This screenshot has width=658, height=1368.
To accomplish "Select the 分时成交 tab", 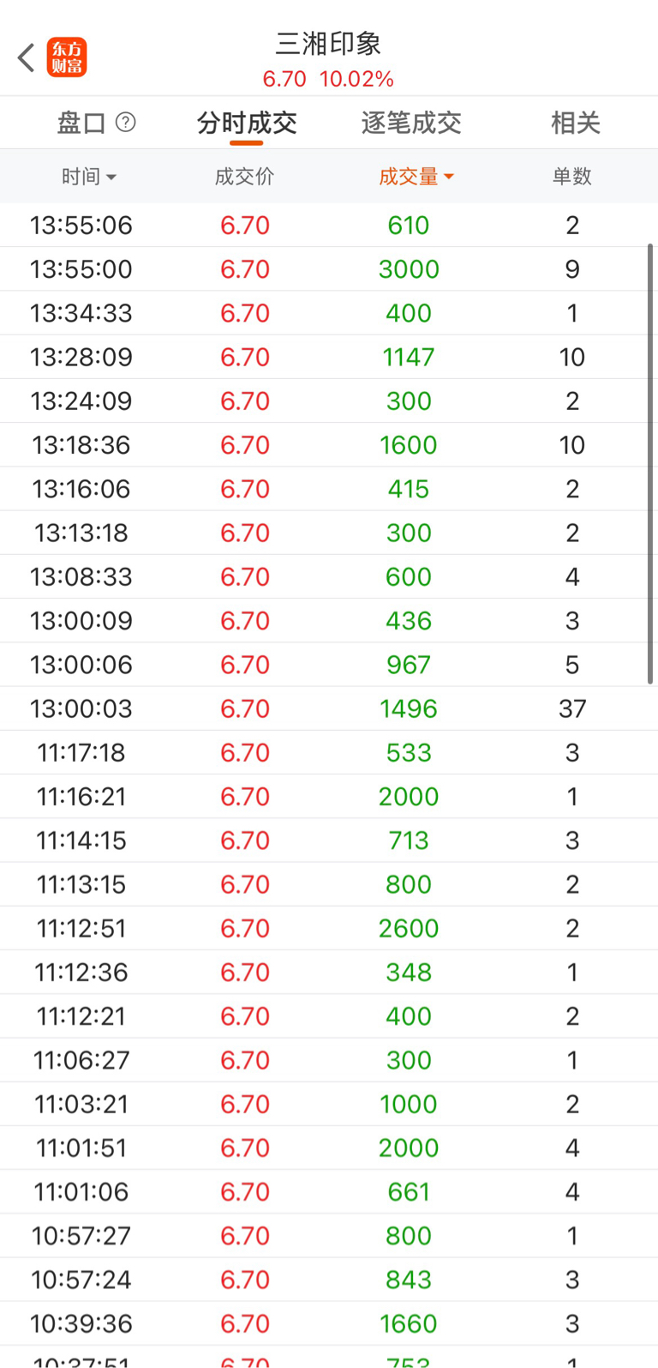I will click(x=247, y=123).
